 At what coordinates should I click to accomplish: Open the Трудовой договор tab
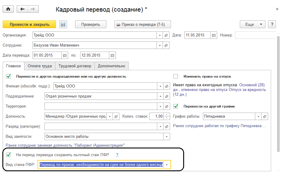(x=75, y=66)
